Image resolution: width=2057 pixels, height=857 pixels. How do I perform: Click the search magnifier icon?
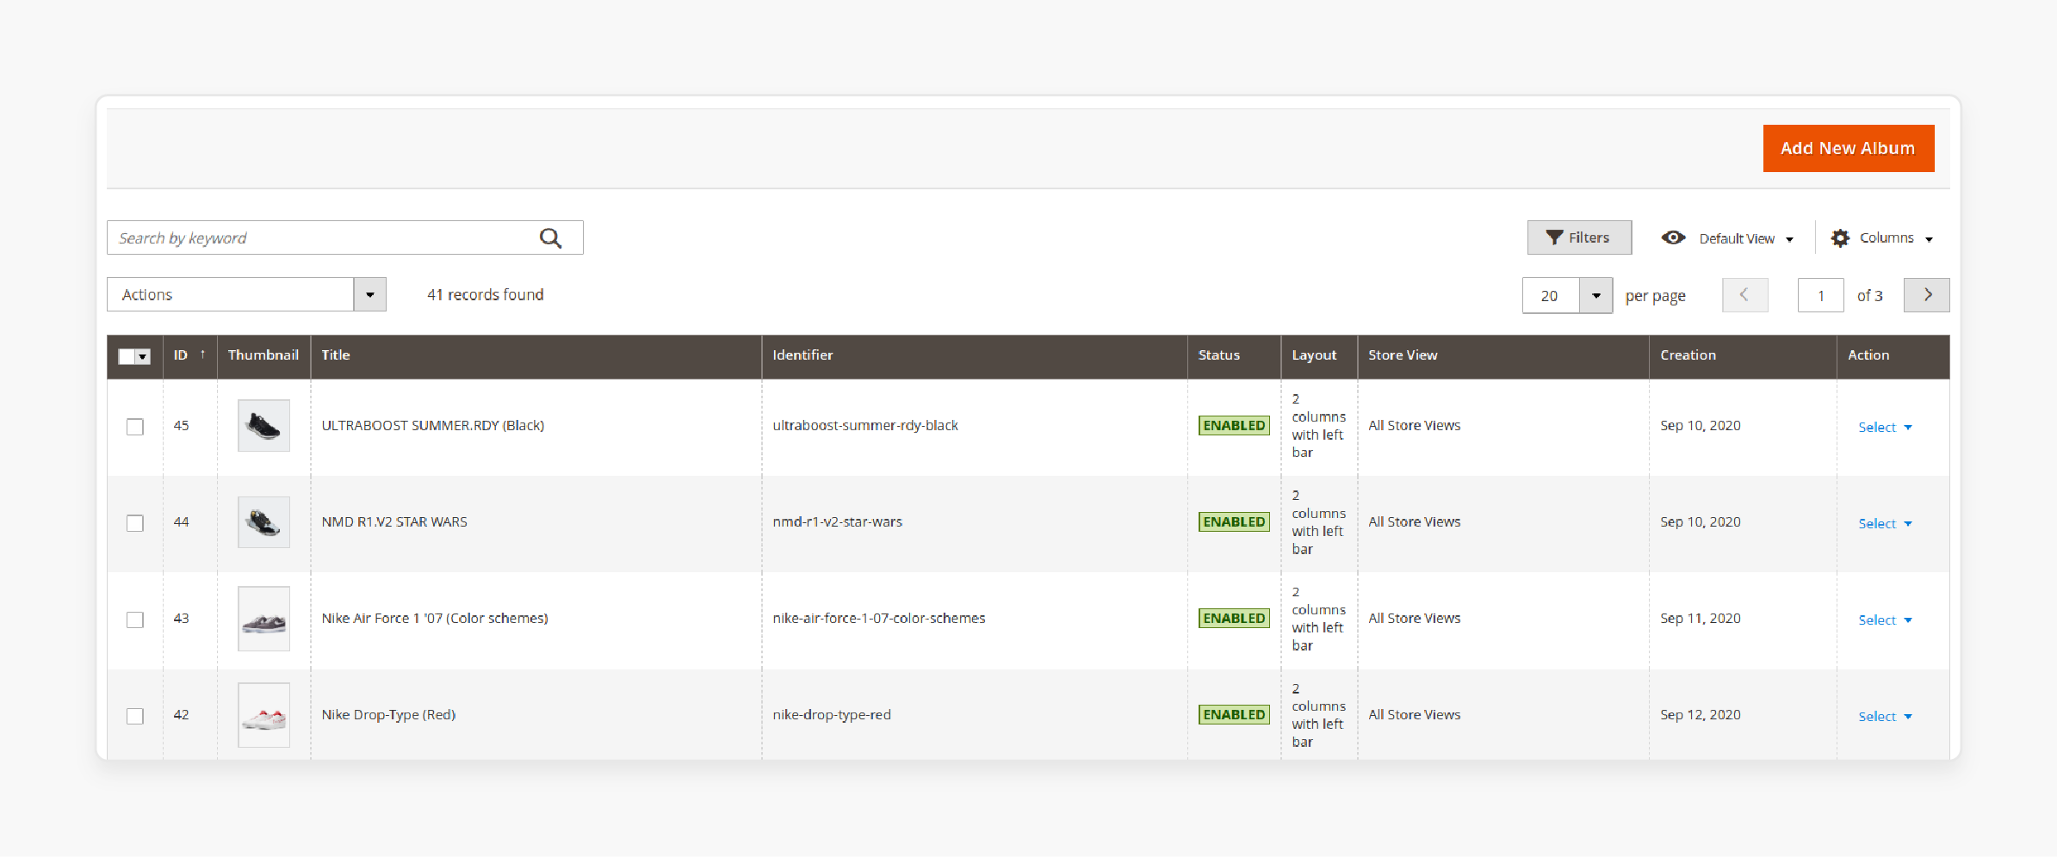click(x=550, y=238)
